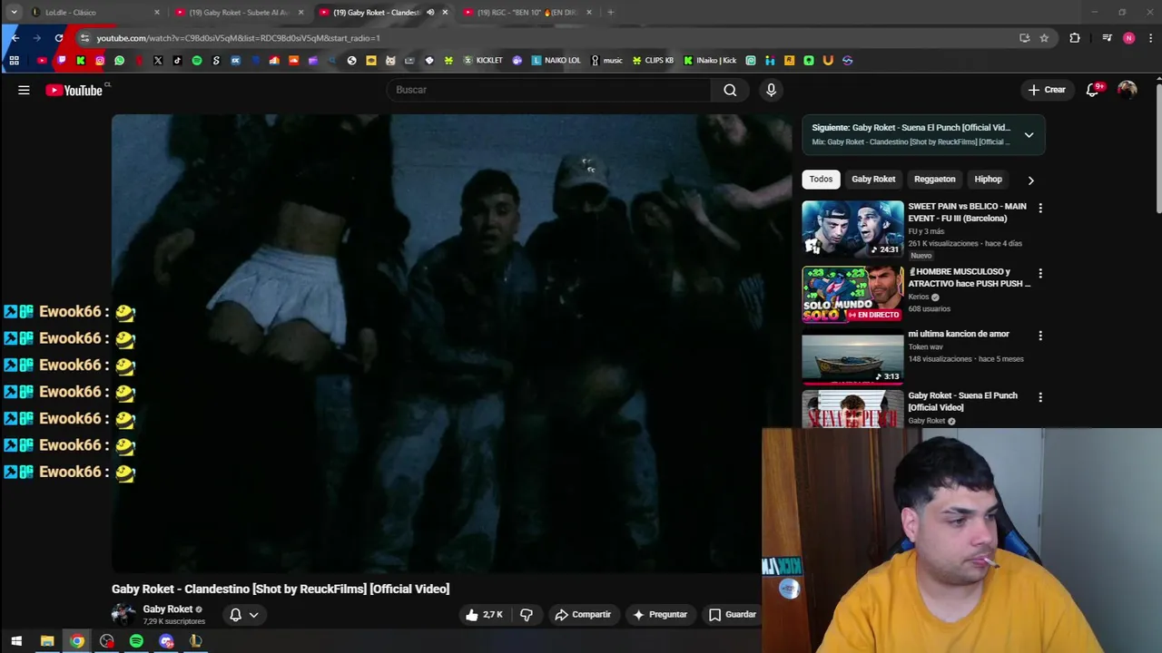Open the WhatsApp bookmark
The image size is (1162, 653).
coord(119,61)
